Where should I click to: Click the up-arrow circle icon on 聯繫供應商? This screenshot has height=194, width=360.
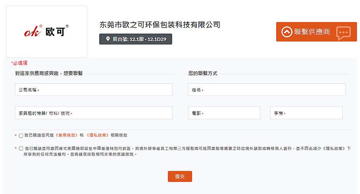pos(287,32)
